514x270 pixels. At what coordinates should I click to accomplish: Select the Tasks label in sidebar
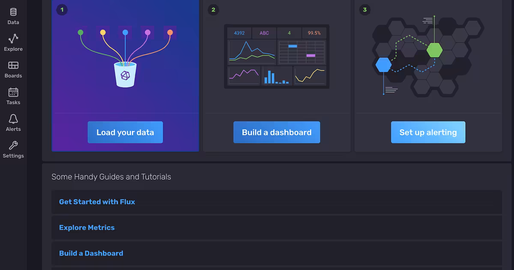13,102
